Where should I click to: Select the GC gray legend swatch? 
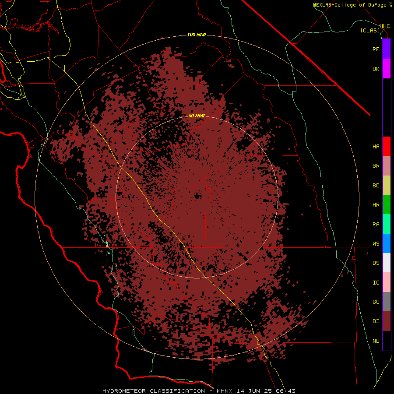pos(387,302)
